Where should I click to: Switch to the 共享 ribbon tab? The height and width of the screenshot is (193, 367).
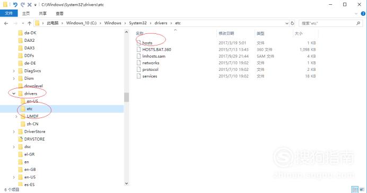(x=42, y=14)
